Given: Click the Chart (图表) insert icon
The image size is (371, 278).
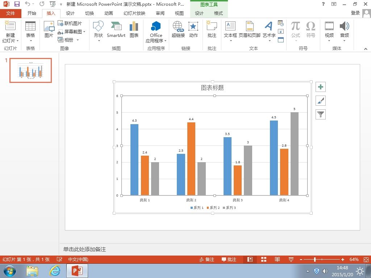Looking at the screenshot, I should [134, 26].
